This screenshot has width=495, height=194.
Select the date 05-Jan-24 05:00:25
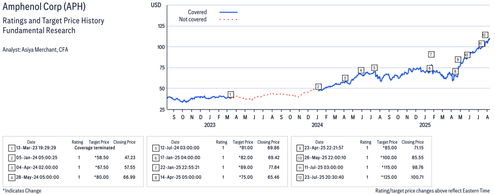pyautogui.click(x=37, y=157)
